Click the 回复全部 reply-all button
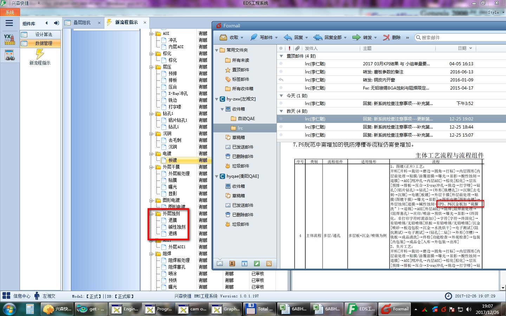Viewport: 506px width, 316px height. pos(327,38)
